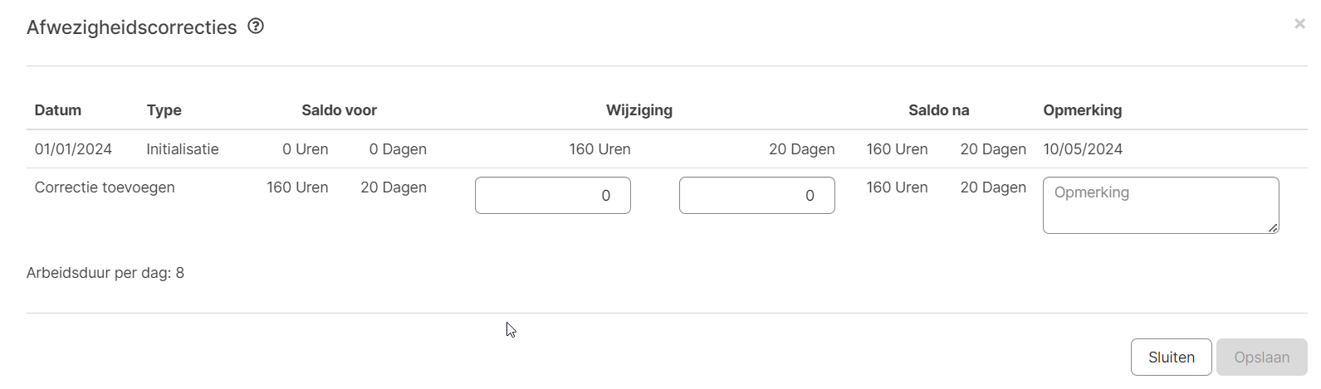Click the 10/05/2024 remark text
The height and width of the screenshot is (389, 1321).
[1083, 149]
